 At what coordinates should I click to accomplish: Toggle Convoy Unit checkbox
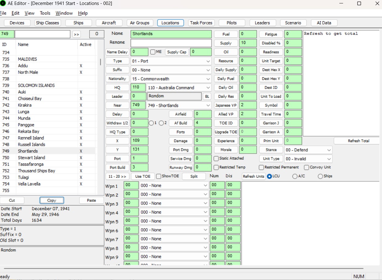coord(307,168)
